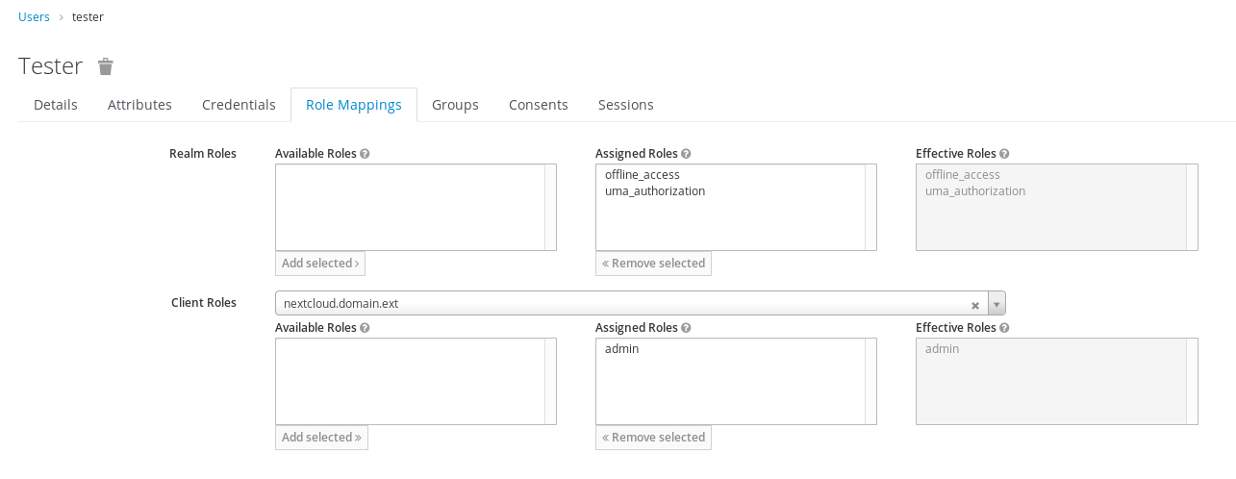Click Add selected under Client Available Roles
Screen dimensions: 1236x479
321,438
